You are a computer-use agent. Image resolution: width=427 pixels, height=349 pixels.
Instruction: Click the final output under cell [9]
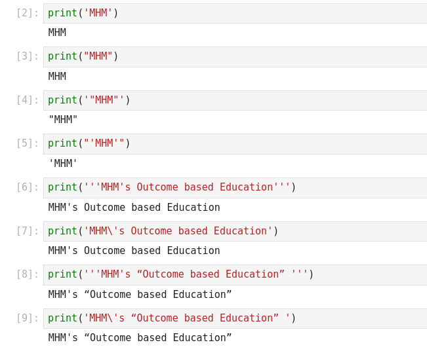(140, 338)
